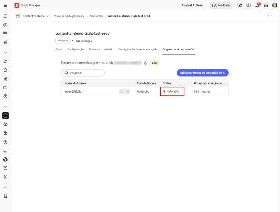Click the Adobe Cloud Manager logo
This screenshot has width=280, height=212.
tap(17, 5)
